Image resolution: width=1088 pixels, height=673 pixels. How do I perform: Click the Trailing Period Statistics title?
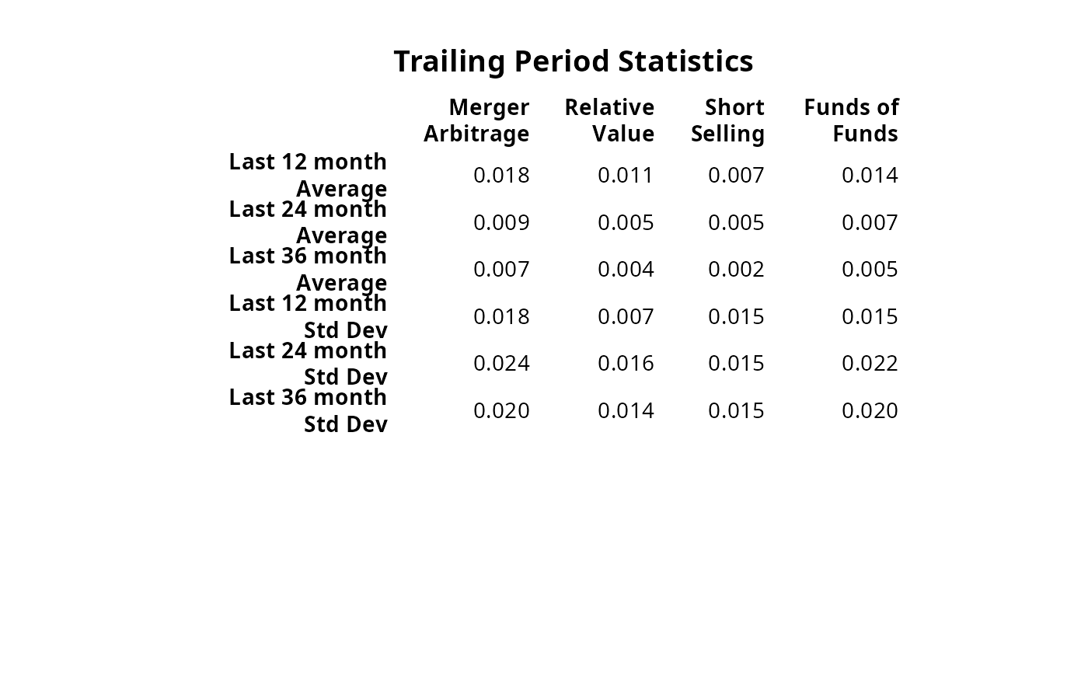coord(573,61)
